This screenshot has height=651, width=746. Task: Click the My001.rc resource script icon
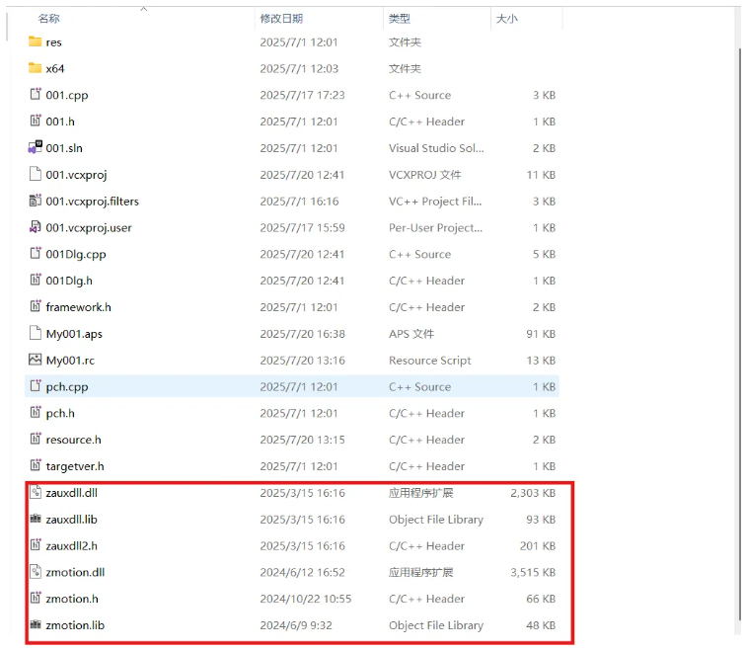click(x=36, y=360)
